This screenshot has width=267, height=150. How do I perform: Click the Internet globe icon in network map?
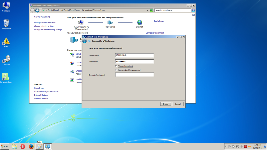click(140, 22)
